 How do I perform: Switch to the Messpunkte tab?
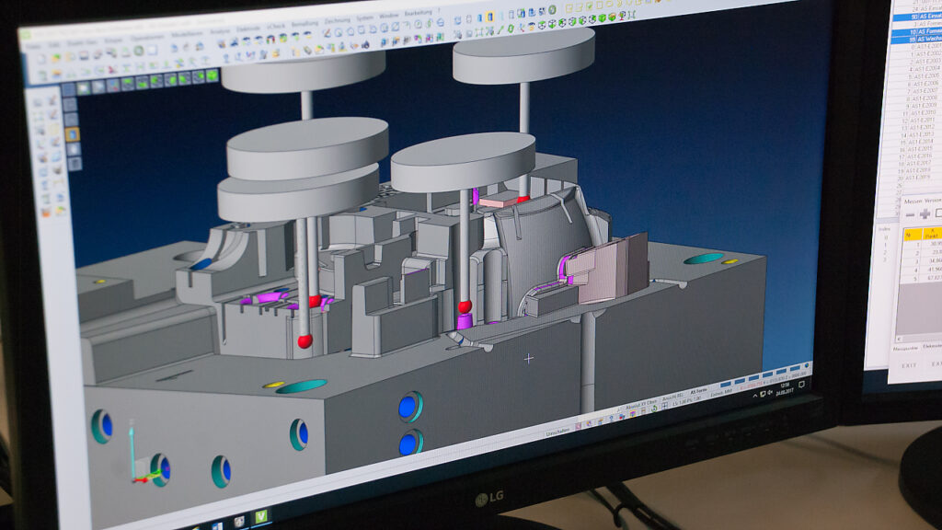(905, 349)
